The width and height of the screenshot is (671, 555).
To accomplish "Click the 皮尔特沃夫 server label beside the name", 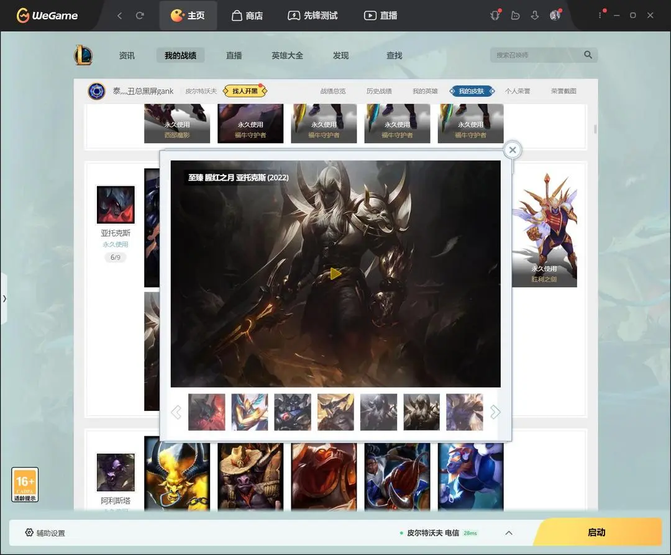I will click(201, 91).
